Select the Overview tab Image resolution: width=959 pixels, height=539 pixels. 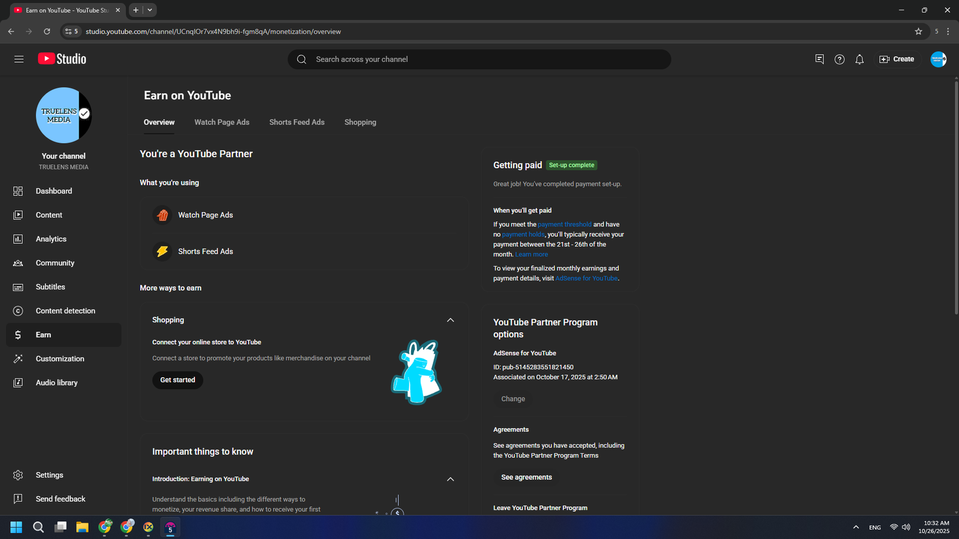(x=159, y=122)
